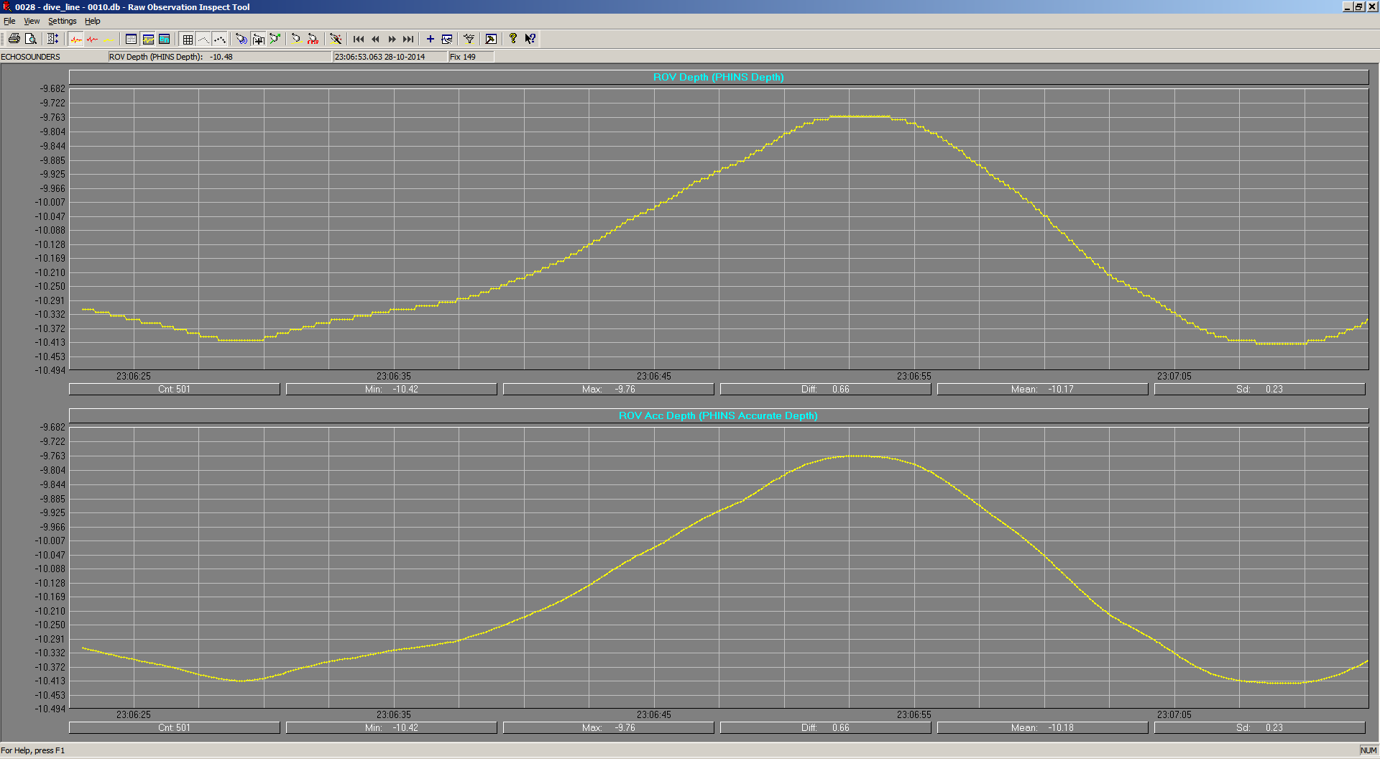Screen dimensions: 1380x759
Task: Click the ROV Depth (PHINS Depth) graph title
Action: click(718, 77)
